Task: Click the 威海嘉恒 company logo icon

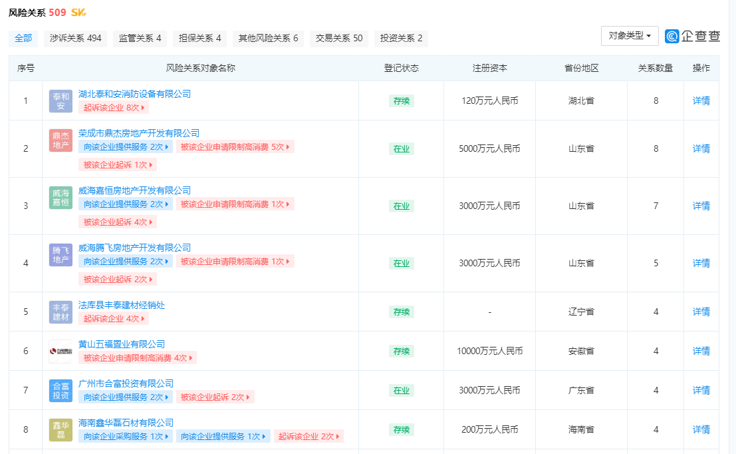Action: tap(61, 198)
